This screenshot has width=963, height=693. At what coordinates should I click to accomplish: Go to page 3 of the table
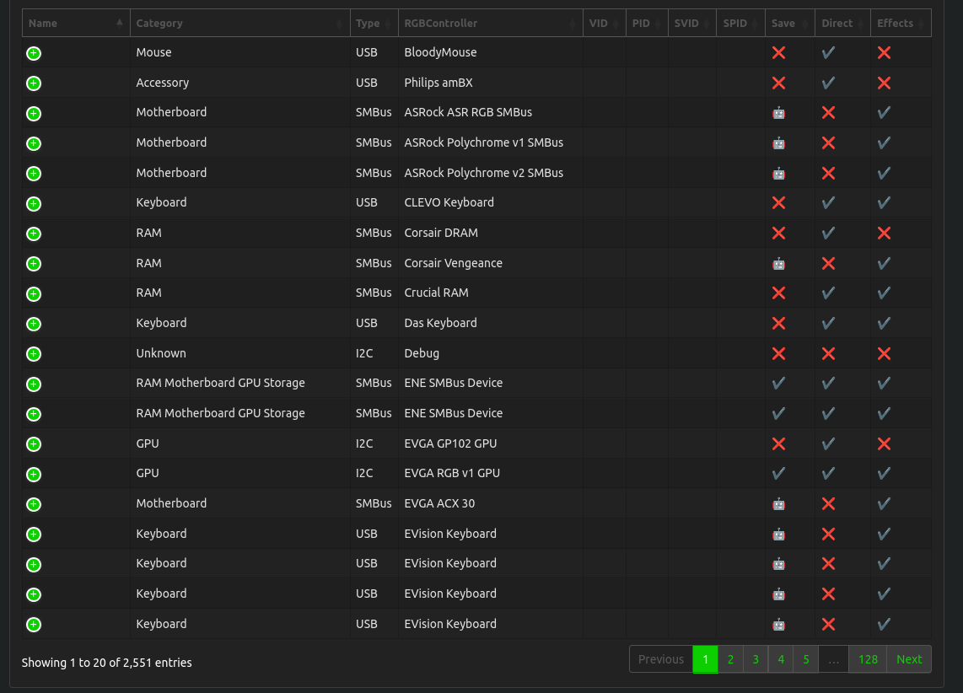coord(756,659)
